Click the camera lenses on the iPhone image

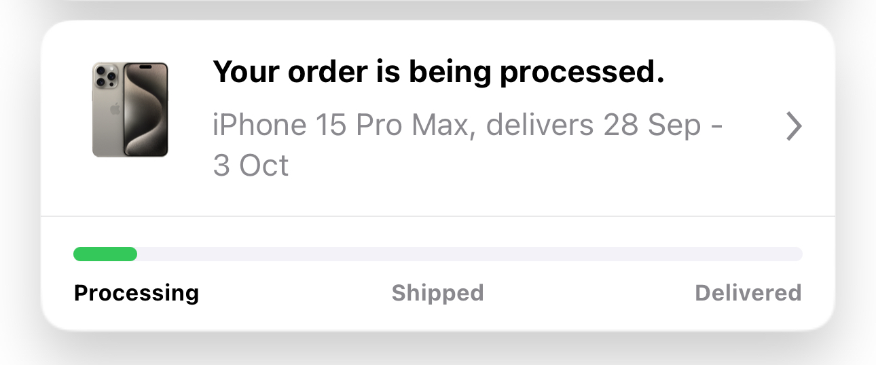click(105, 76)
